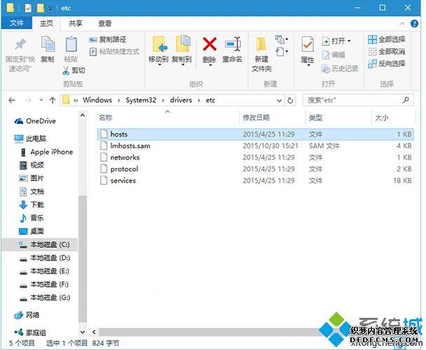Image resolution: width=426 pixels, height=350 pixels.
Task: Open Documents (文档) folder in sidebar
Action: tap(32, 192)
